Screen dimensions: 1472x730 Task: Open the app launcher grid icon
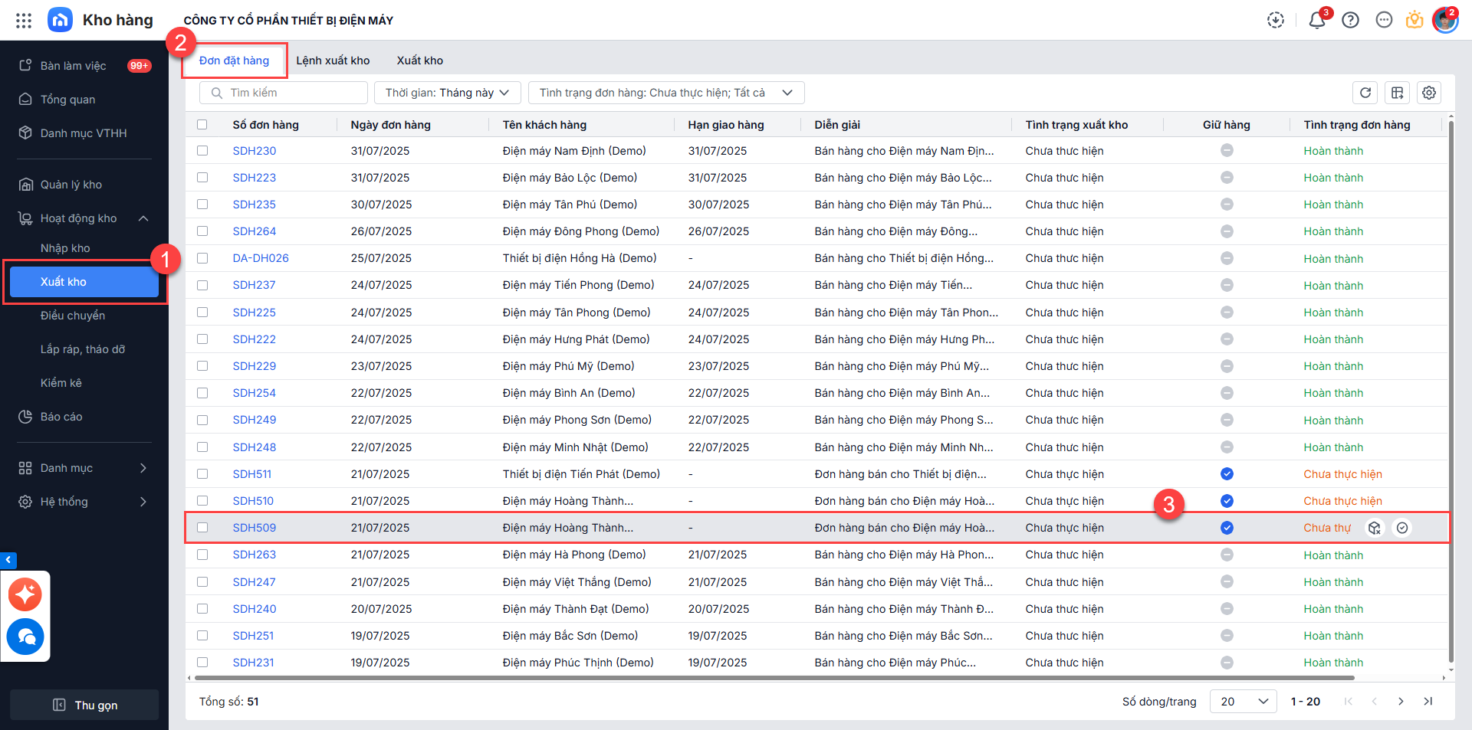click(24, 21)
